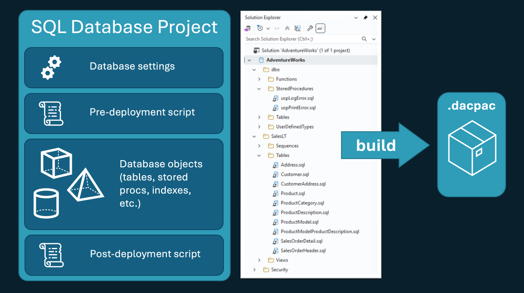Select the ProductDescription.sql file name
Viewport: 524px width, 293px height.
click(x=305, y=212)
